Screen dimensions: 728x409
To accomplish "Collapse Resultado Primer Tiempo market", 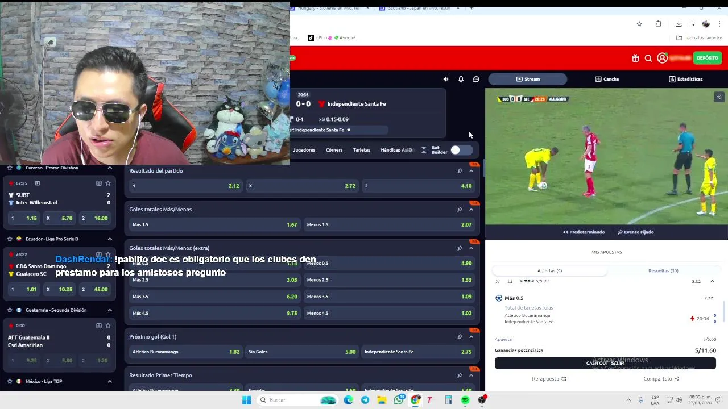I will pos(471,375).
